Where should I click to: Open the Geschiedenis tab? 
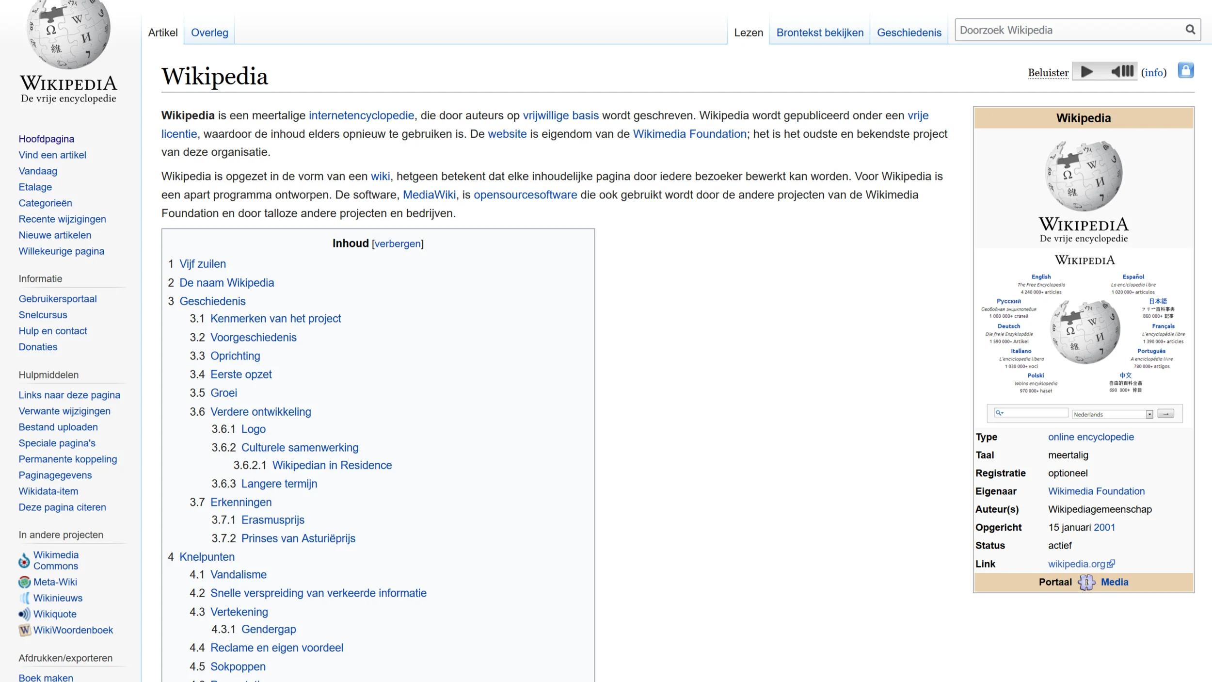pyautogui.click(x=909, y=32)
